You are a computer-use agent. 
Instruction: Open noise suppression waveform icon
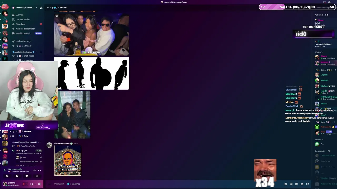34,170
